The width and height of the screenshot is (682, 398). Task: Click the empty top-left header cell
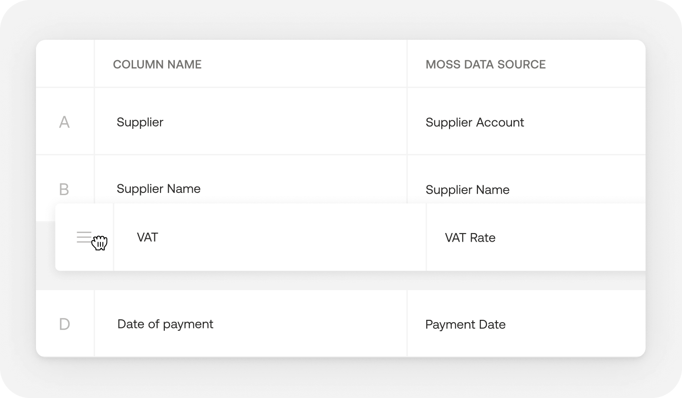65,64
